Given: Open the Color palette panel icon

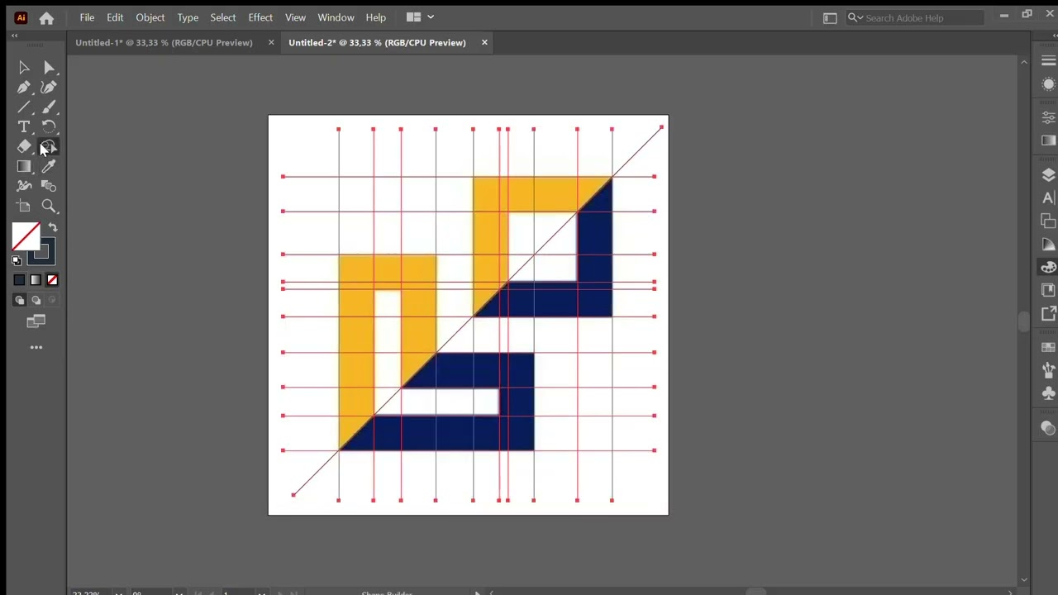Looking at the screenshot, I should 1049,268.
